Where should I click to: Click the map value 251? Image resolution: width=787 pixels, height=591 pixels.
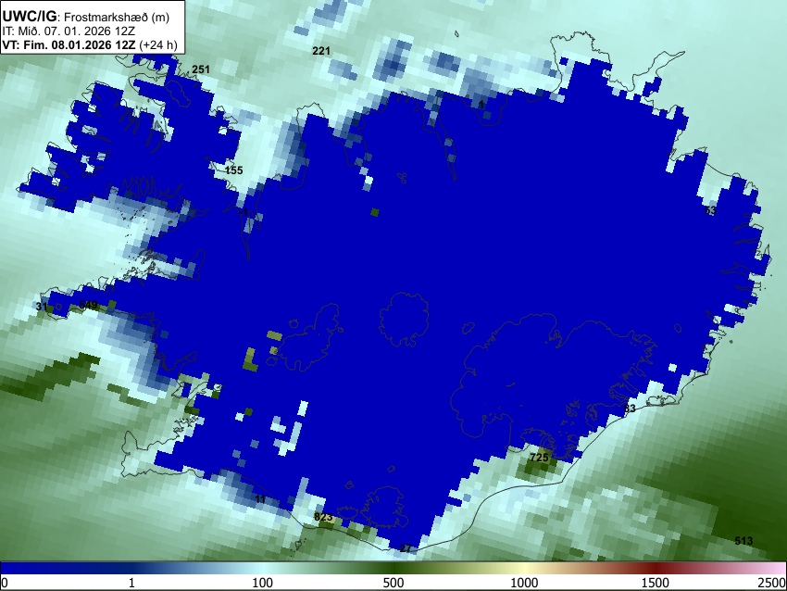coord(201,69)
